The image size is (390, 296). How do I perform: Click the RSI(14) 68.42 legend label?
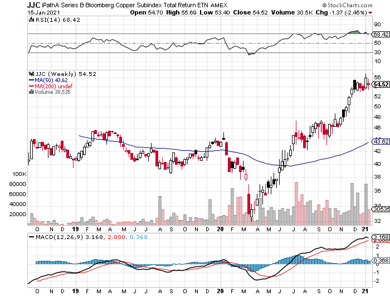click(58, 20)
